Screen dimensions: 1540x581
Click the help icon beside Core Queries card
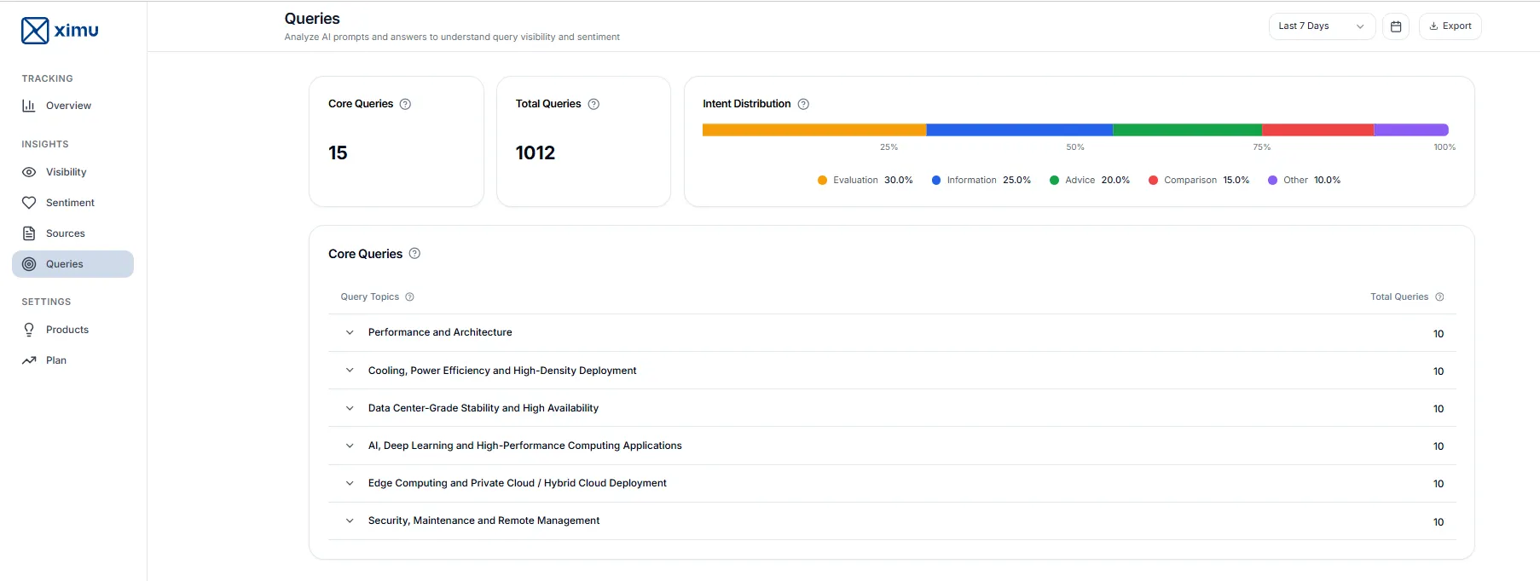pos(405,104)
